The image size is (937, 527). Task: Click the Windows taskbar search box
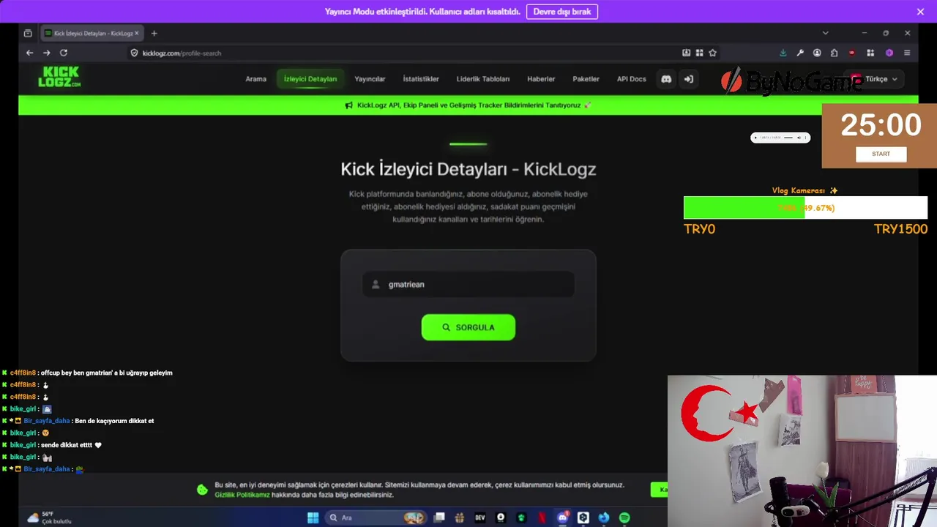point(376,517)
